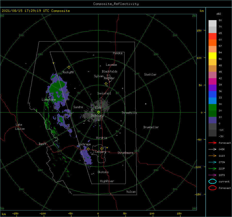Select the orange 57-60 dBZ swatch
Viewport: 232px width, 217px height.
[x=212, y=43]
